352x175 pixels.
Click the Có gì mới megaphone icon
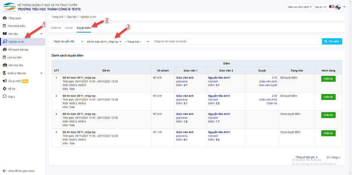point(4,81)
